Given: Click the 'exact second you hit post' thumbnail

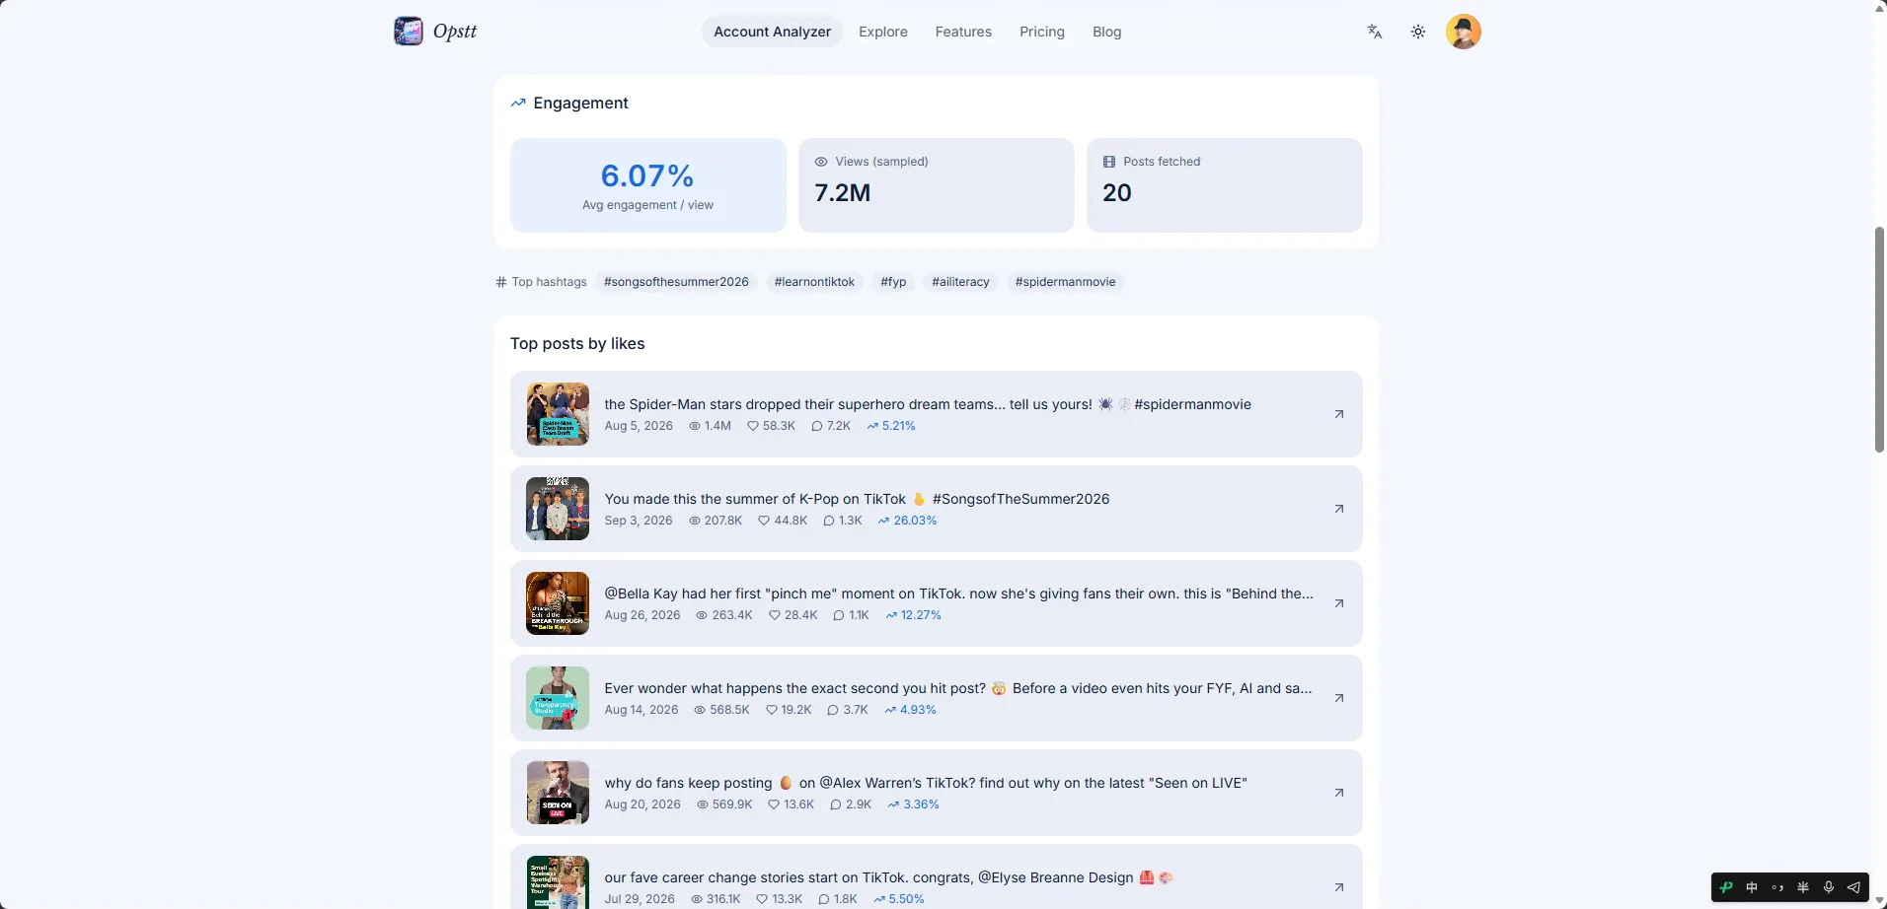Looking at the screenshot, I should point(558,698).
